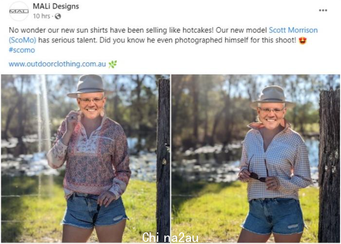Click the hat in the right photo
The width and height of the screenshot is (341, 244).
click(x=272, y=97)
